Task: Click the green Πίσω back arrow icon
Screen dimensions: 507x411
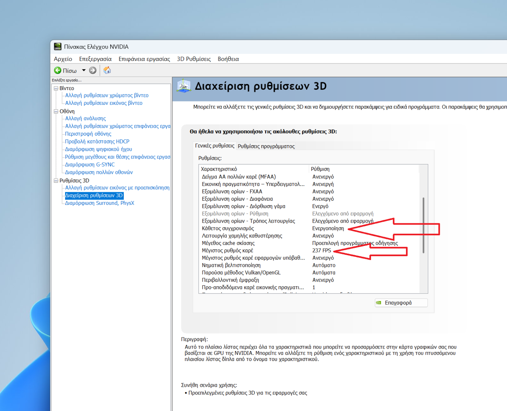Action: pyautogui.click(x=58, y=70)
